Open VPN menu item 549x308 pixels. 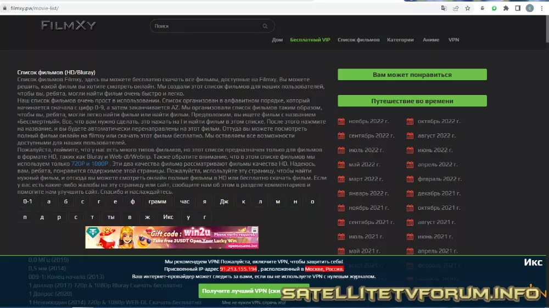pyautogui.click(x=454, y=40)
